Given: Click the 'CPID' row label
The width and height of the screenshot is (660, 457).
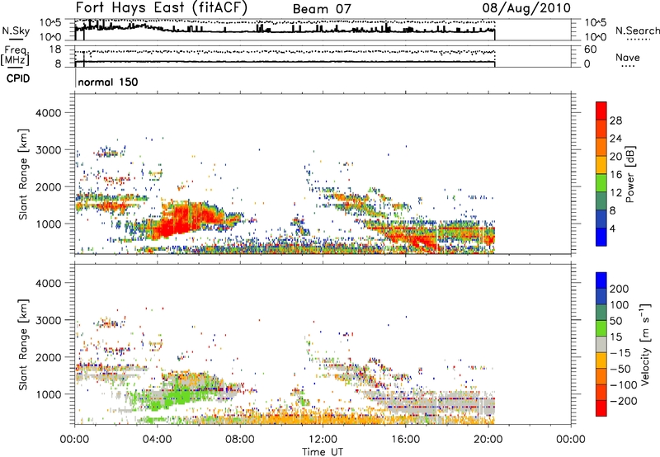Looking at the screenshot, I should tap(18, 78).
